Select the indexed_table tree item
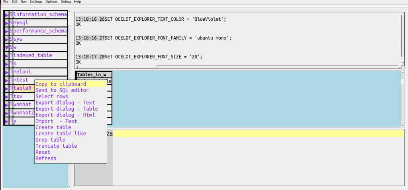 (33, 55)
